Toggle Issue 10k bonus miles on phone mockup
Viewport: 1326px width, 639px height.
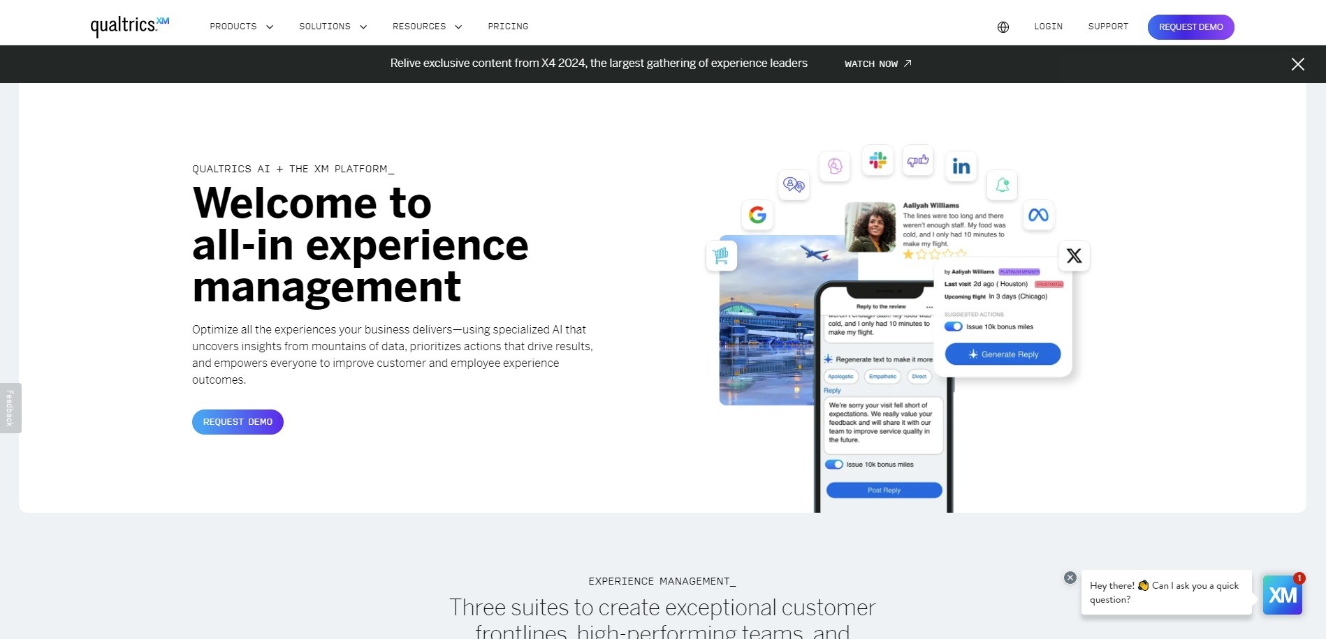pos(834,465)
